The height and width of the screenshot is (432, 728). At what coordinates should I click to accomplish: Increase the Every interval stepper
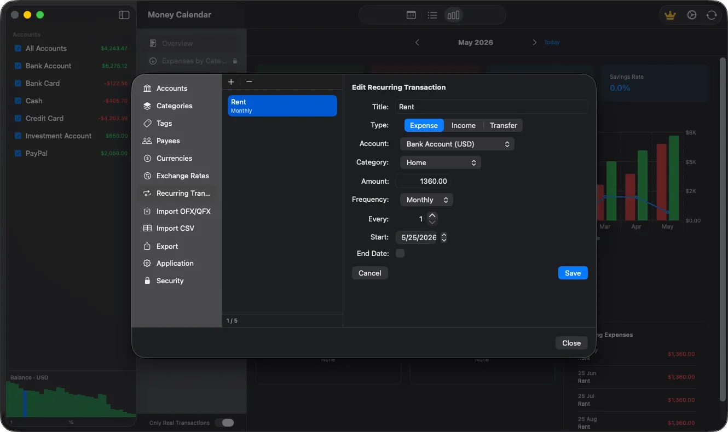coord(432,216)
